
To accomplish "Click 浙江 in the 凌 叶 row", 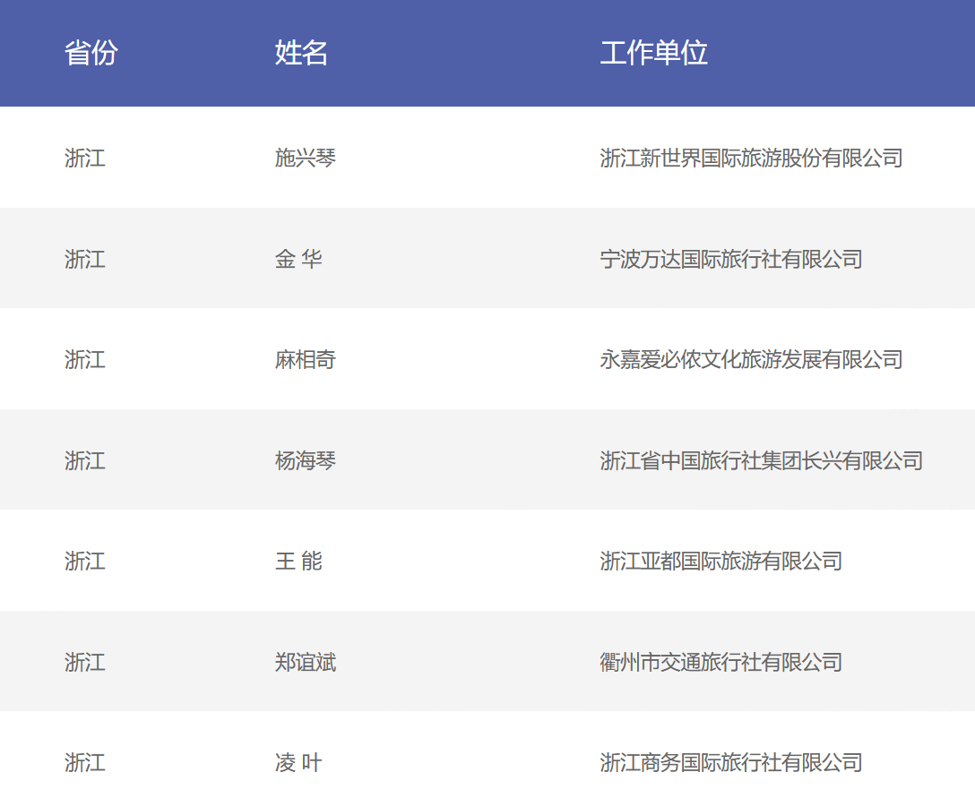I will pos(85,762).
